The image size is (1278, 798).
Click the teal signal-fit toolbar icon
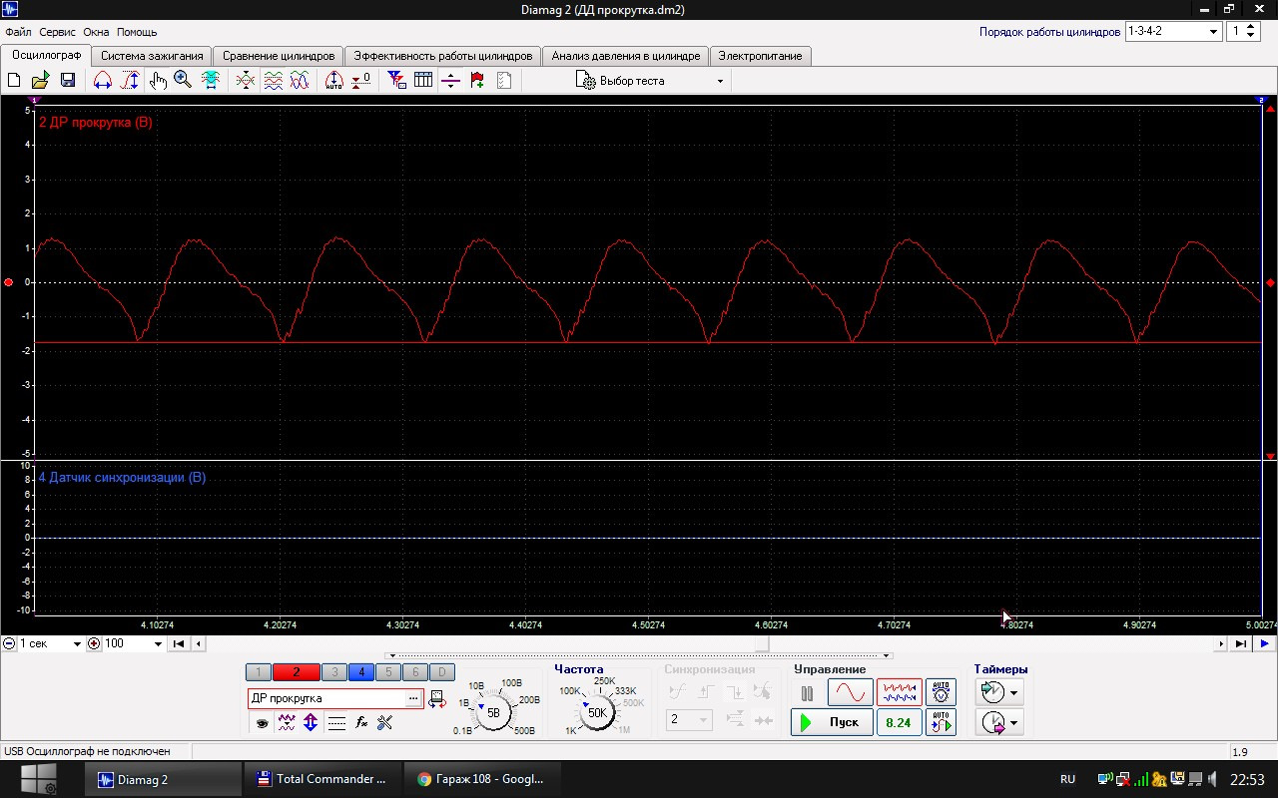[x=211, y=81]
